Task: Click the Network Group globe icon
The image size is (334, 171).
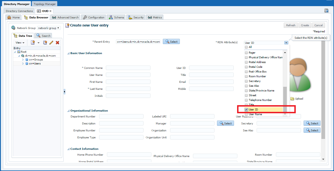Action: click(13, 28)
